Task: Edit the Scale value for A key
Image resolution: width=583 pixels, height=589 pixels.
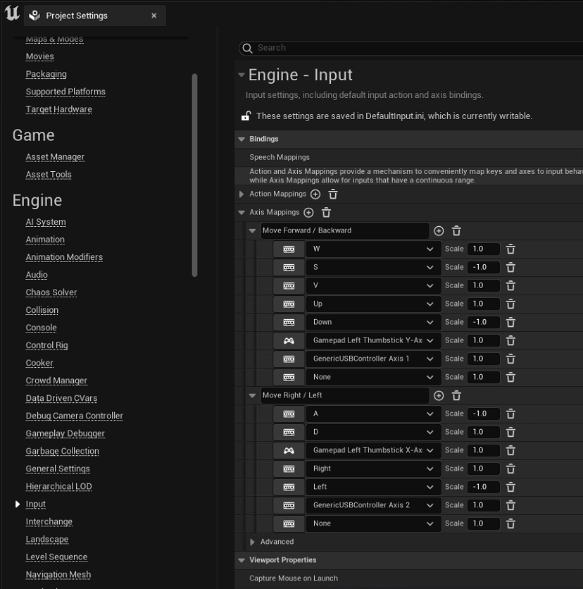Action: point(483,414)
